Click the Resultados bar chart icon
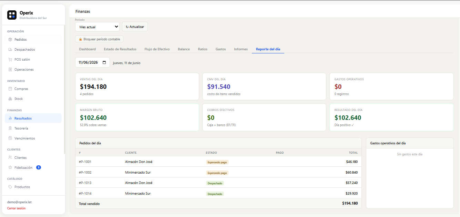The height and width of the screenshot is (217, 460). pyautogui.click(x=10, y=118)
